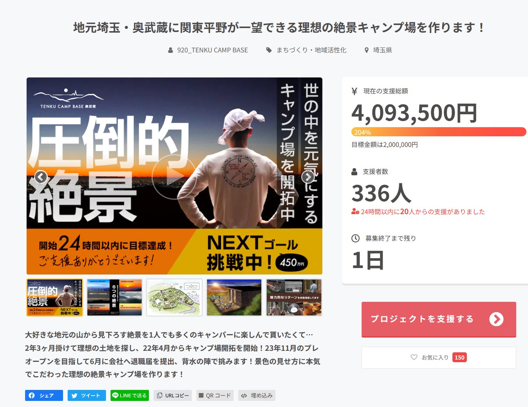Show previous slide with left arrow
Viewport: 528px width, 407px height.
[x=41, y=177]
